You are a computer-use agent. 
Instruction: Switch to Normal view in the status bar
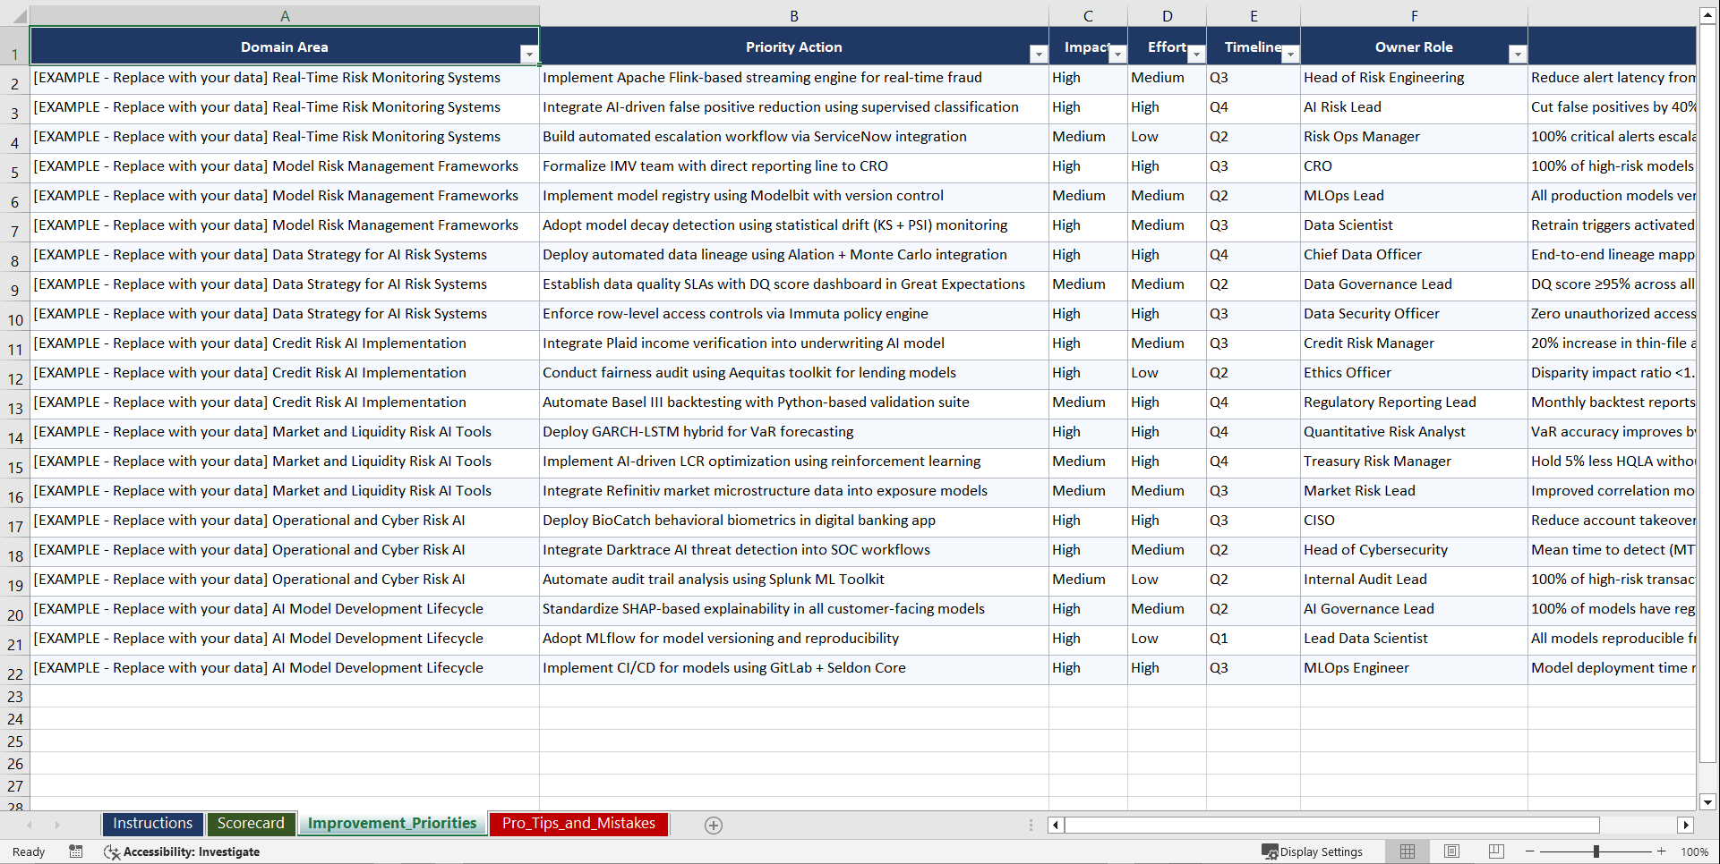[x=1407, y=851]
